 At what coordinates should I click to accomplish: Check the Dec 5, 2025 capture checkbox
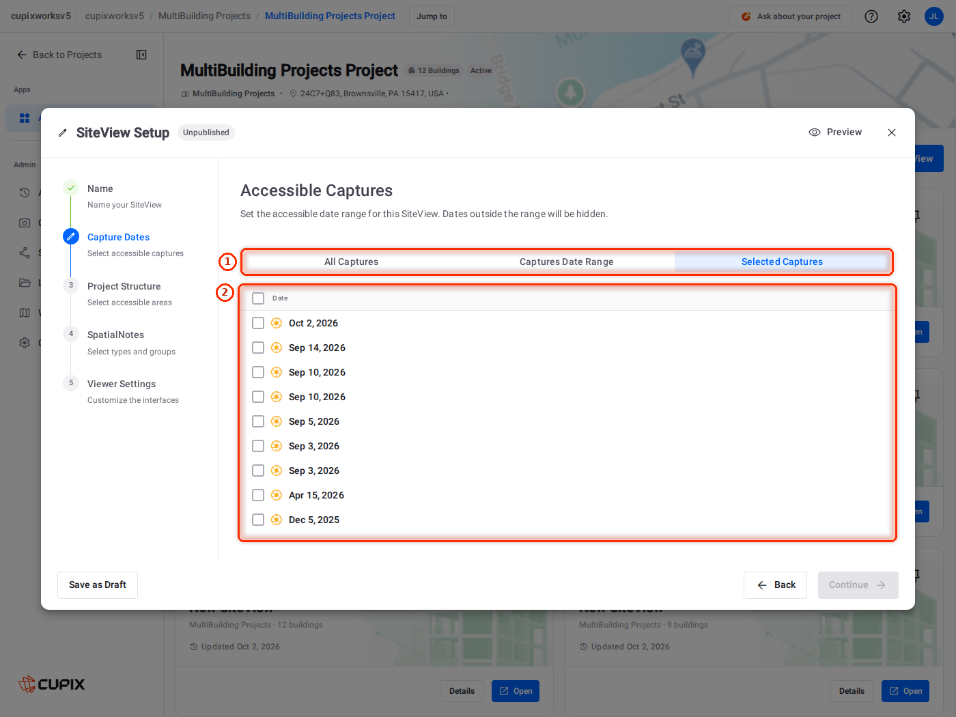pos(258,520)
